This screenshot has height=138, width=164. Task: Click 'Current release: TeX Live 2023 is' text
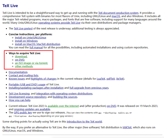click(x=28, y=106)
